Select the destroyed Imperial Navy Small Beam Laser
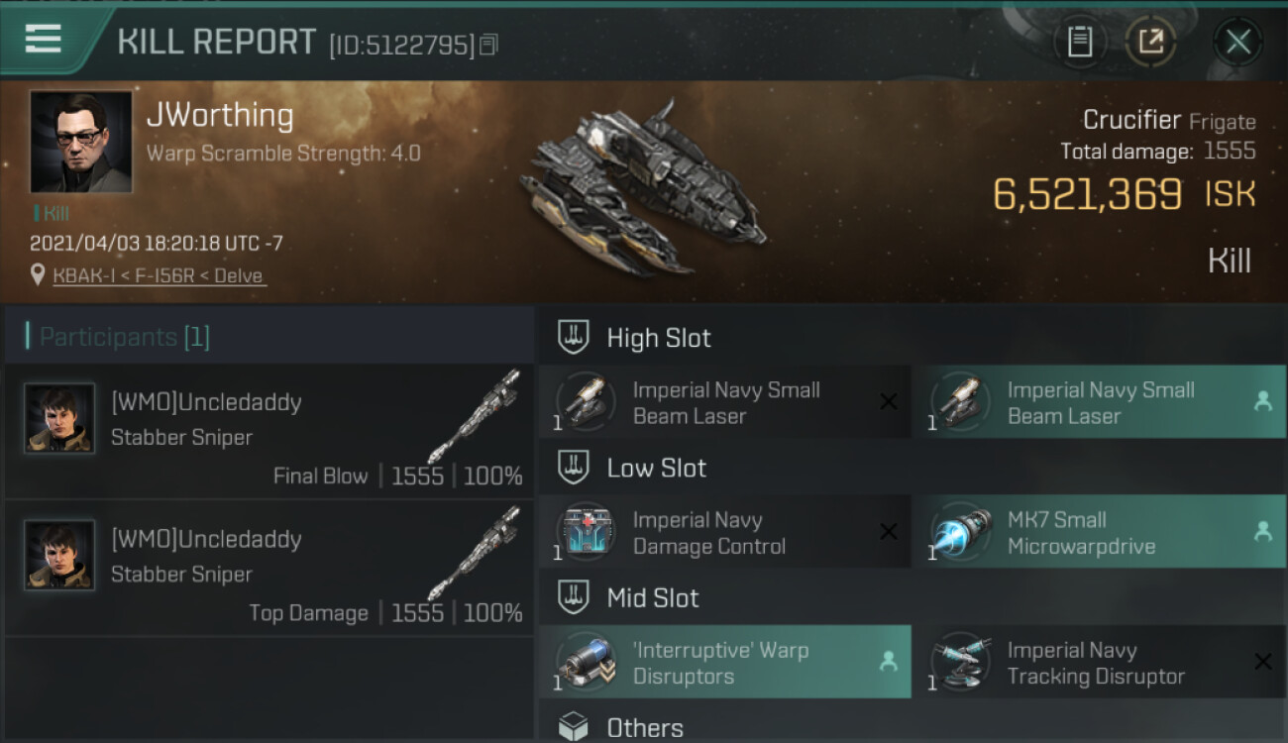 tap(724, 403)
